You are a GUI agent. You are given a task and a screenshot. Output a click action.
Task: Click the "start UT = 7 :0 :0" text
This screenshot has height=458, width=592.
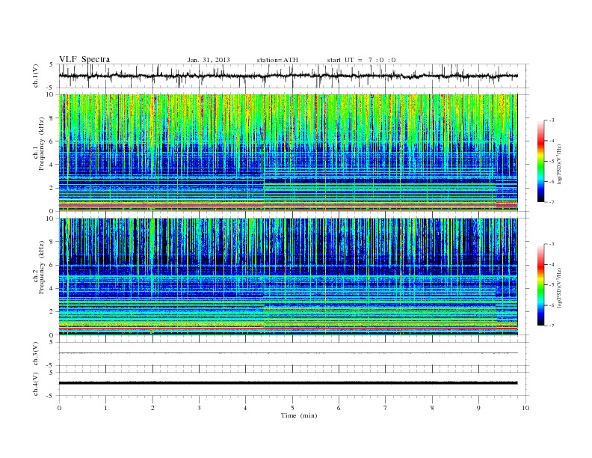361,60
